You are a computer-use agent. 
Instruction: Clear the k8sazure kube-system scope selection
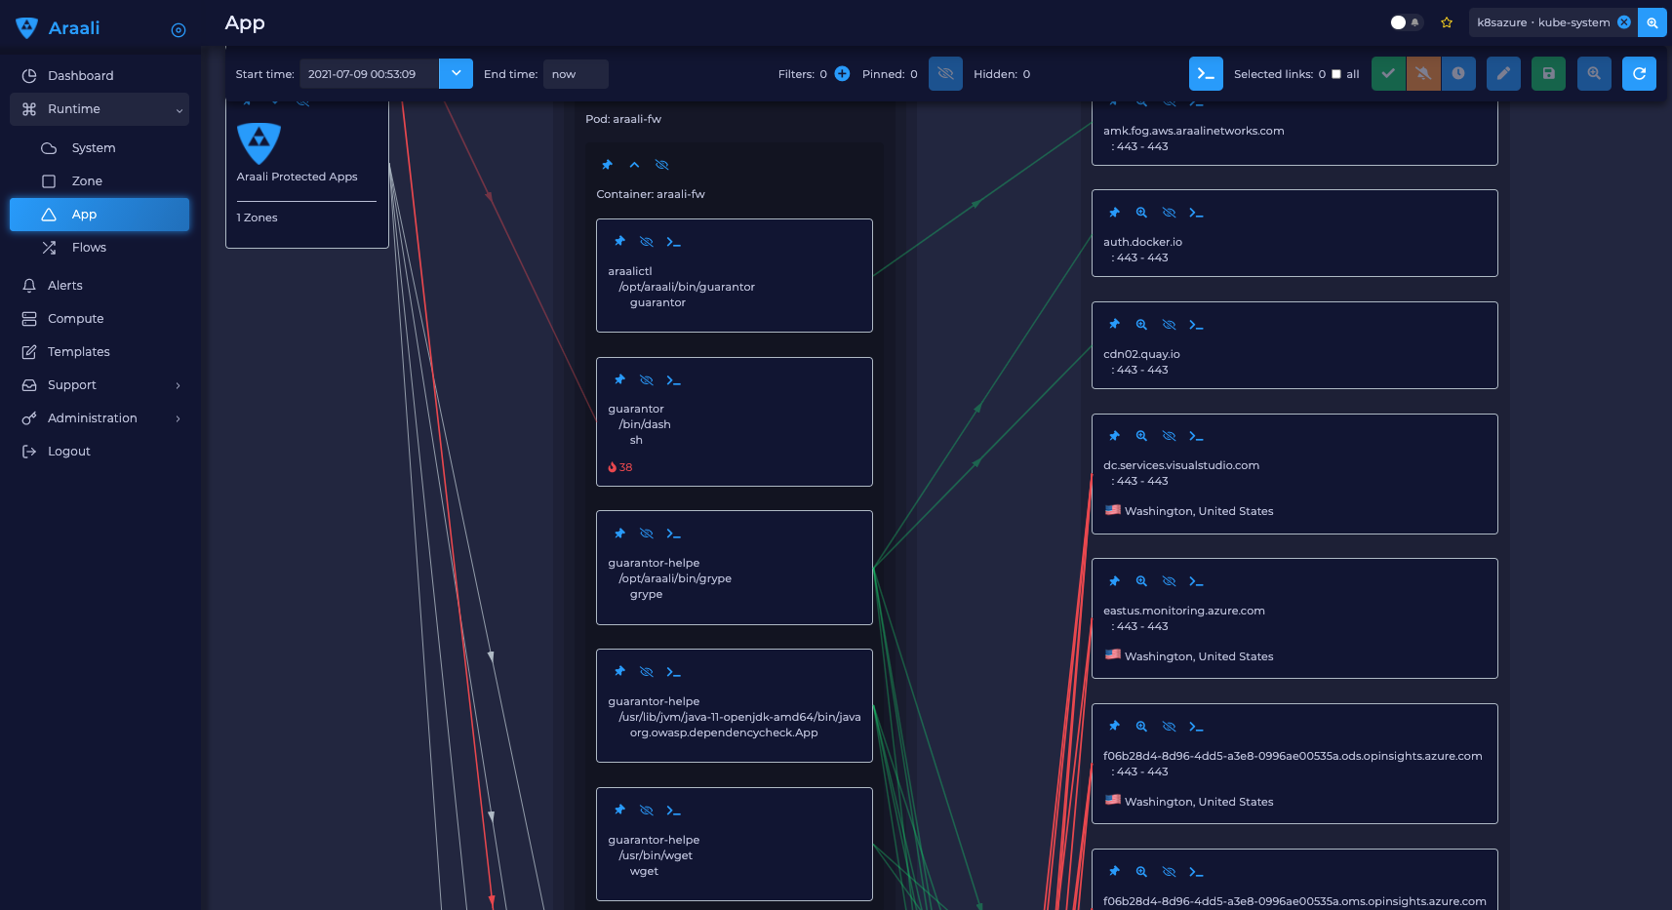coord(1624,22)
